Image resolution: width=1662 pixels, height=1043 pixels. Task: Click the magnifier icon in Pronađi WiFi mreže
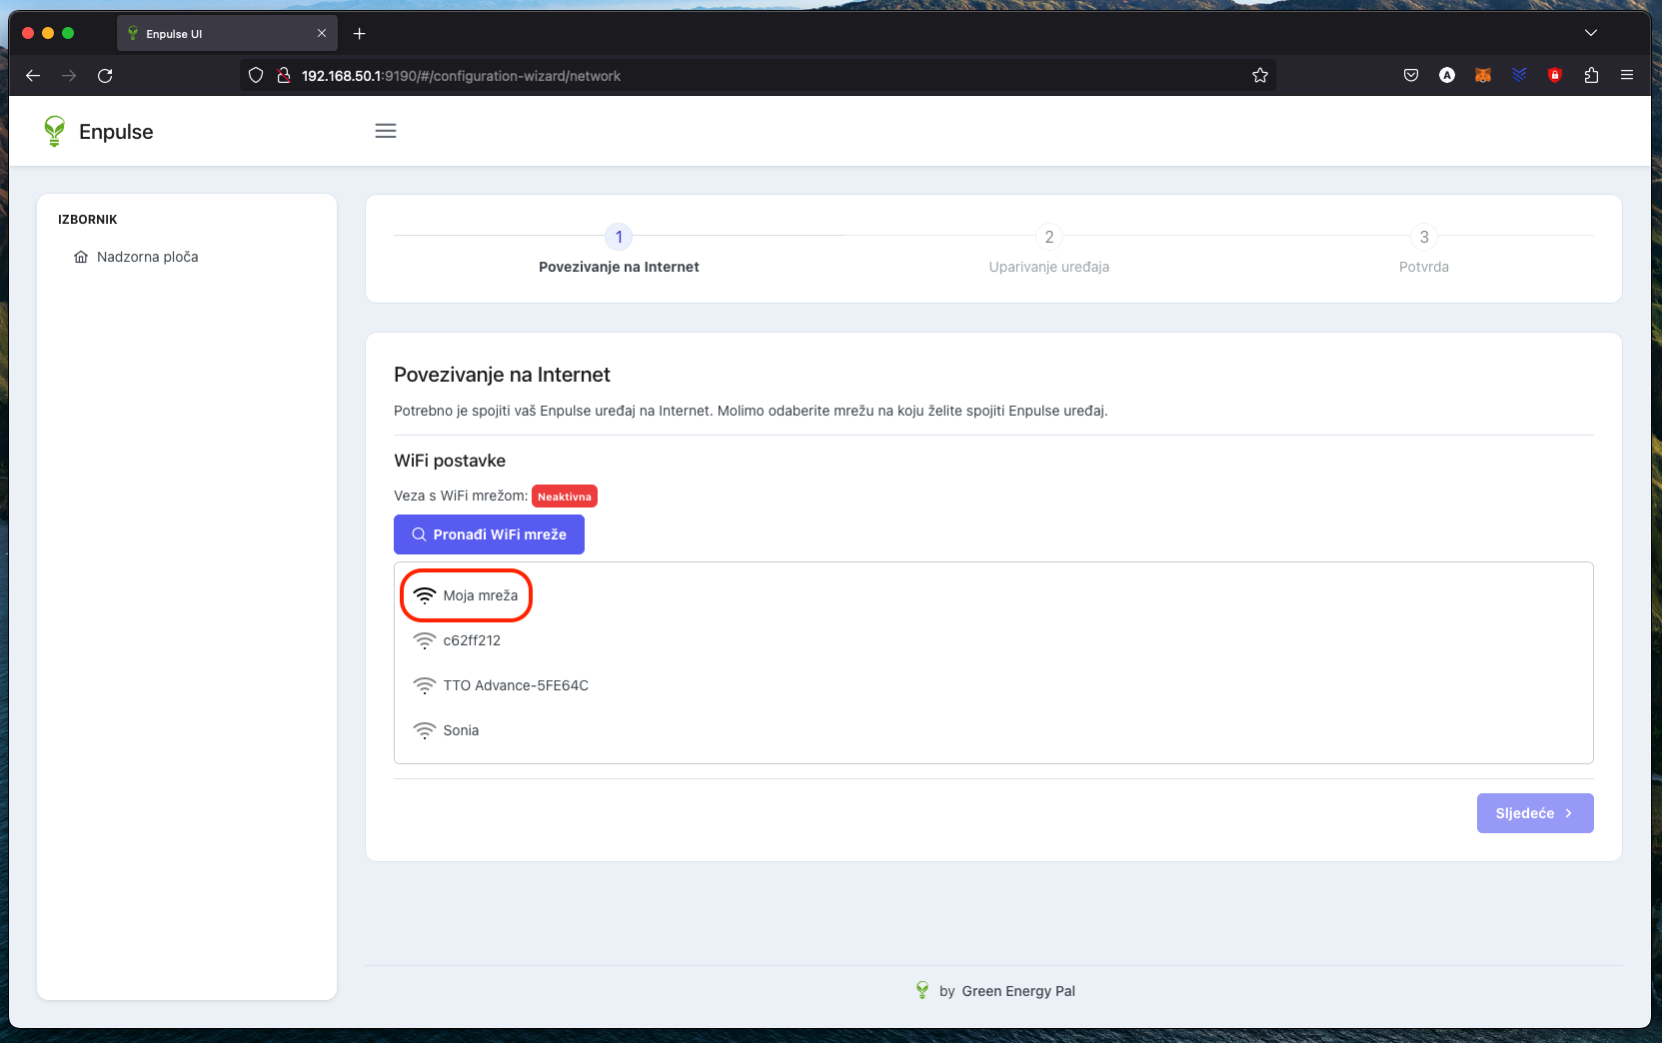coord(419,534)
